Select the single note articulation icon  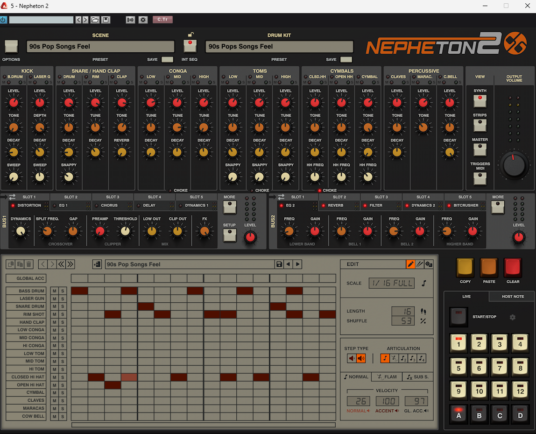(x=385, y=358)
